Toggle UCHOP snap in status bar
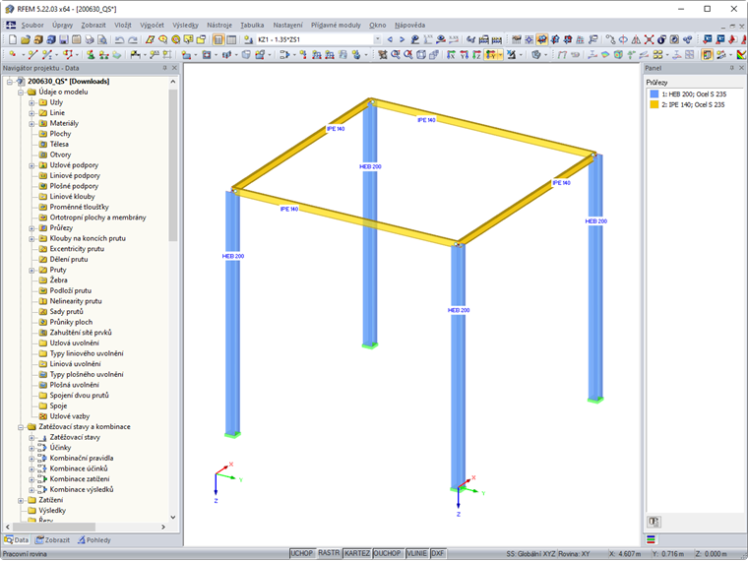 302,553
